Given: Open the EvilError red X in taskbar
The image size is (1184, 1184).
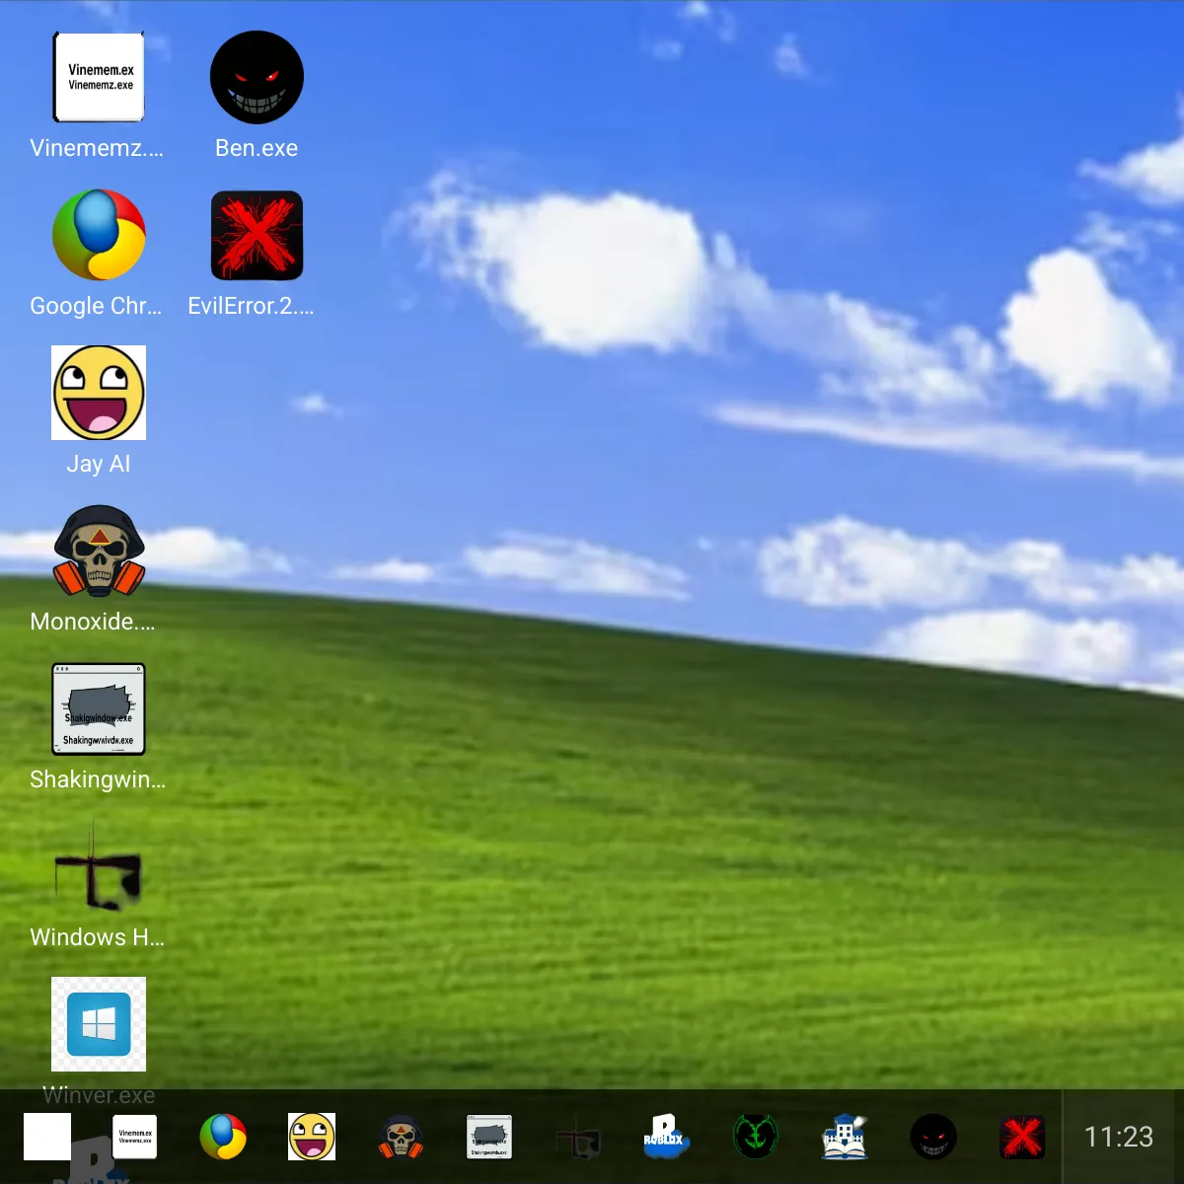Looking at the screenshot, I should 1022,1137.
